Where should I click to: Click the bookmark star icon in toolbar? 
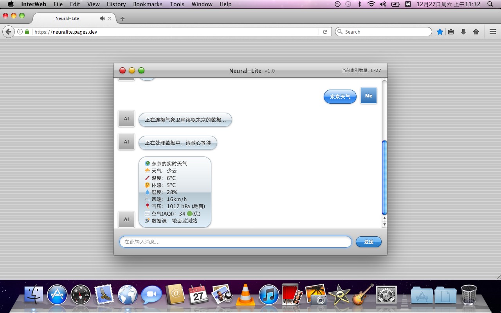point(440,32)
